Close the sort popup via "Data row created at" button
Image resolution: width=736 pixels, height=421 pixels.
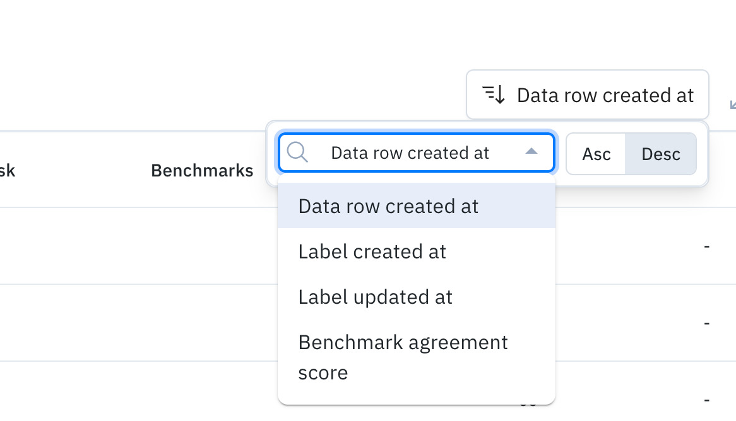click(x=588, y=95)
